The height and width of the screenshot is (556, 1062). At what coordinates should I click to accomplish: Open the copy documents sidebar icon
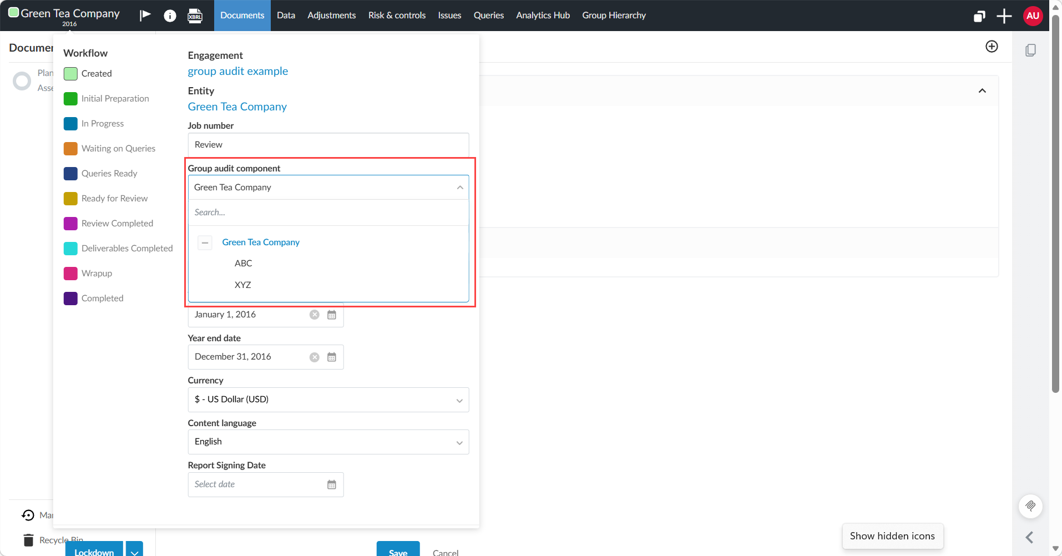coord(1030,50)
